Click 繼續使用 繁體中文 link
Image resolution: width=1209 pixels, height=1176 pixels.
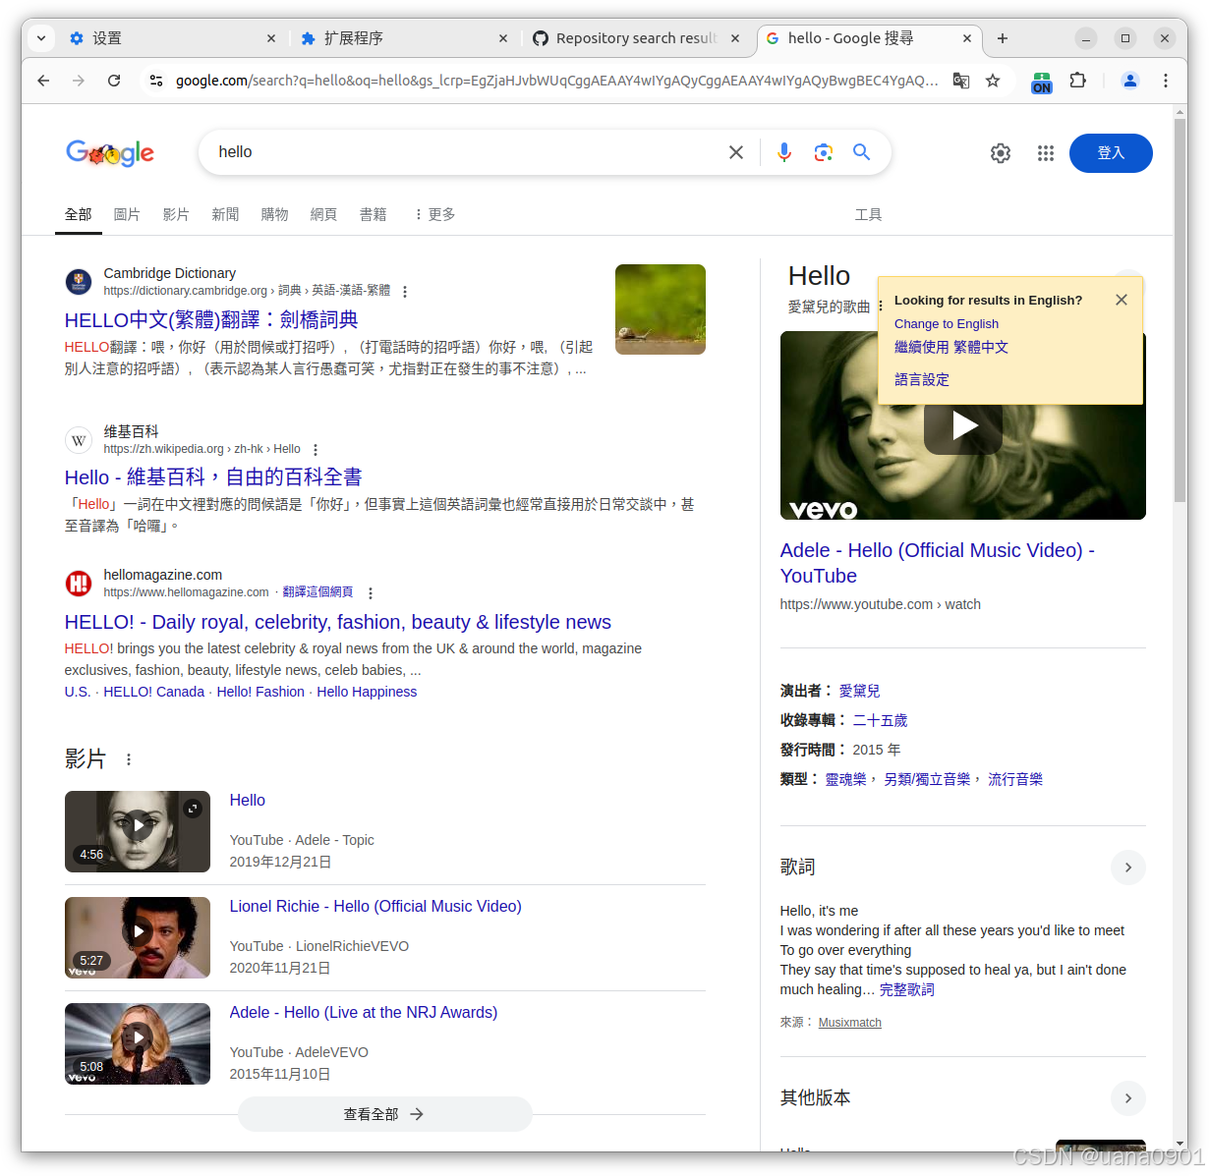[x=951, y=347]
